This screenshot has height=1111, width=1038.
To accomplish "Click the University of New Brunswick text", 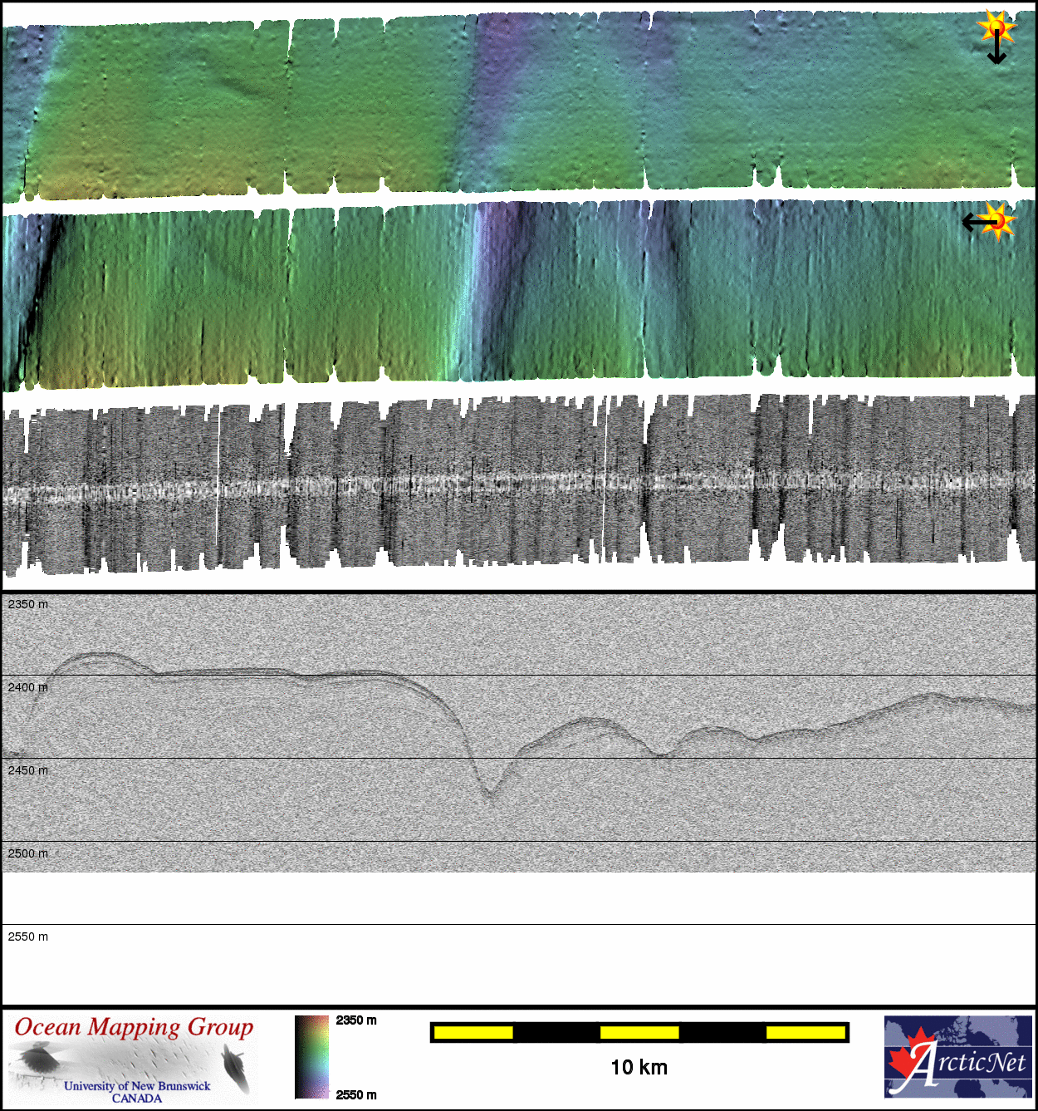I will pos(137,1086).
